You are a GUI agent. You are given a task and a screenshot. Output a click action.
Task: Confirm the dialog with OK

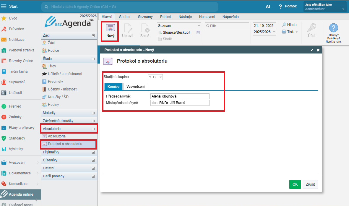295,184
